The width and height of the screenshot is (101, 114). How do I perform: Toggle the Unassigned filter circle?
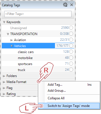(71, 28)
